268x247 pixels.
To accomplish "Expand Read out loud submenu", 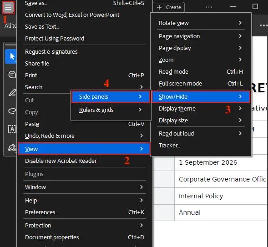I will tap(201, 133).
